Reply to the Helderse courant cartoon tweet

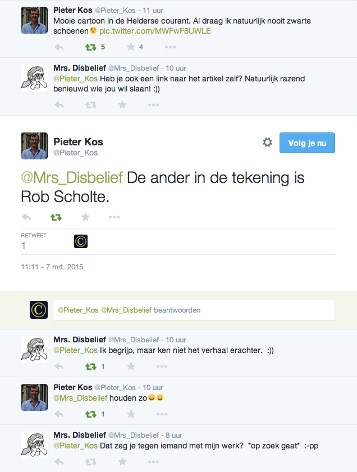59,47
